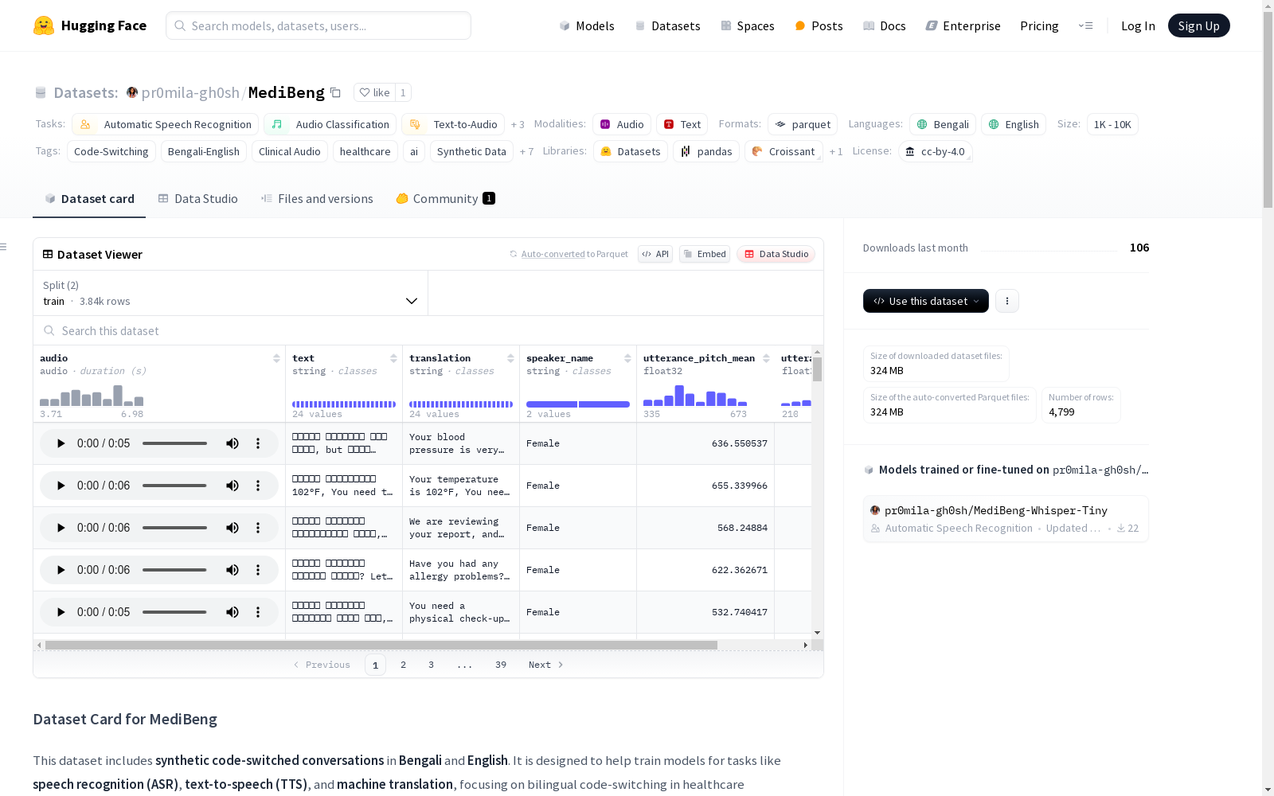Open the Data Studio tab
1274x796 pixels.
coord(198,199)
